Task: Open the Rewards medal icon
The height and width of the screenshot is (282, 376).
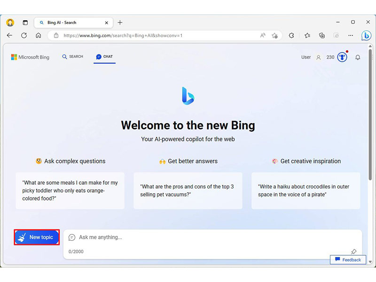Action: point(342,57)
